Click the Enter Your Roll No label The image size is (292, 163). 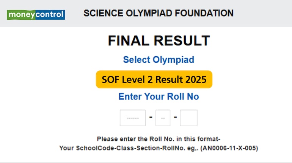pos(159,96)
